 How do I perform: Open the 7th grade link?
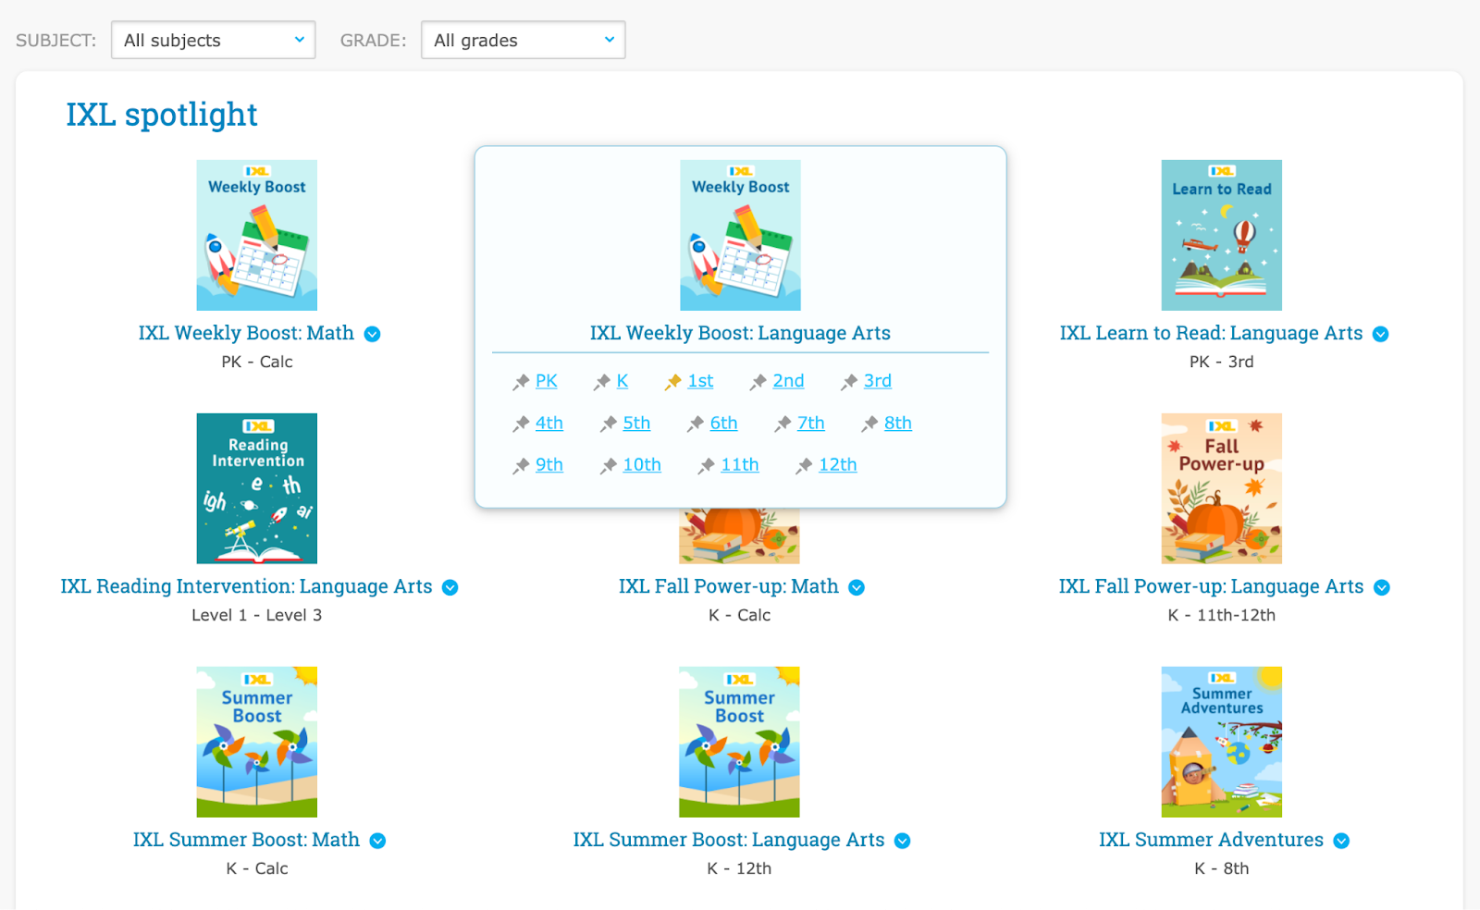click(x=811, y=423)
